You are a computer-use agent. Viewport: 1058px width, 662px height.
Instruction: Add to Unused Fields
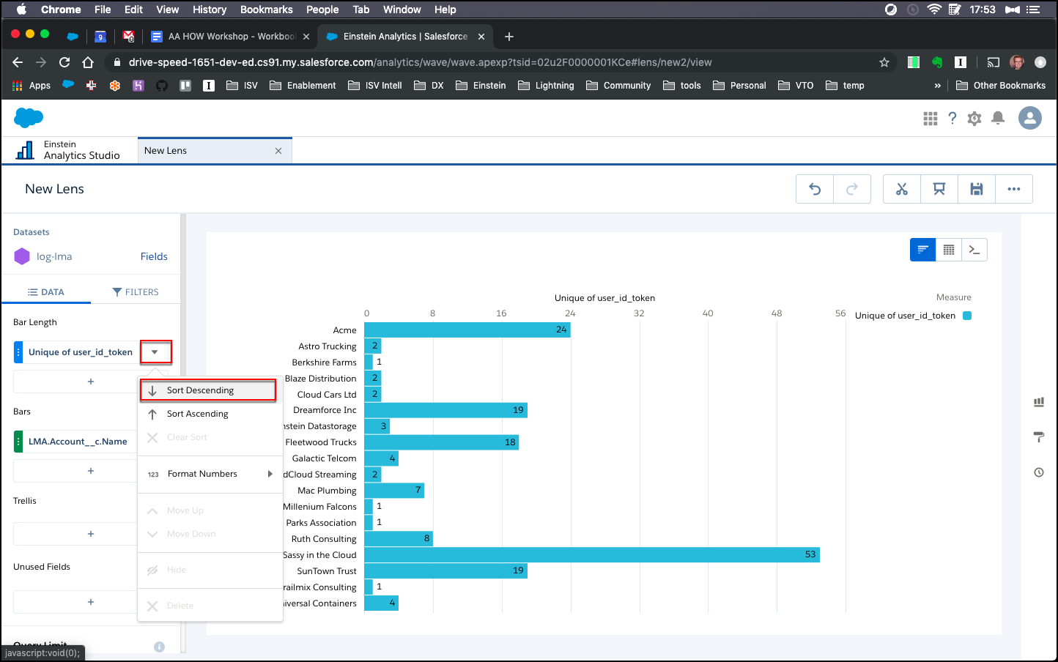click(91, 602)
